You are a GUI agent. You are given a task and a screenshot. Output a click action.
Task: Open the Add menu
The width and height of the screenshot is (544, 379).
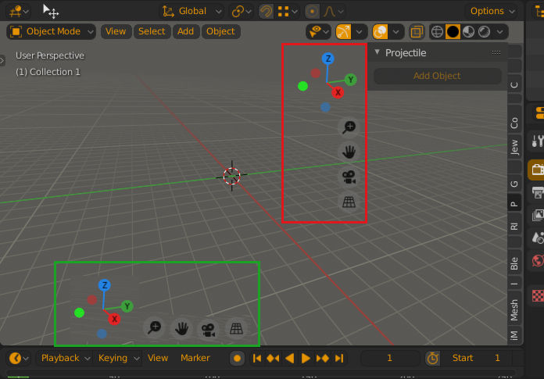(185, 31)
